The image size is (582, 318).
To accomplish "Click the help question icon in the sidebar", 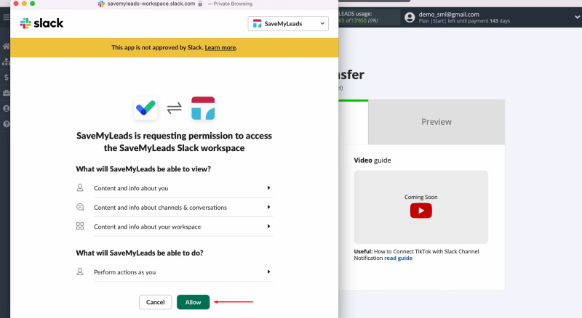I will [x=7, y=124].
